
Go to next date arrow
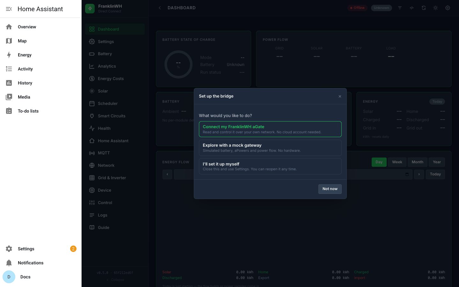click(x=419, y=174)
